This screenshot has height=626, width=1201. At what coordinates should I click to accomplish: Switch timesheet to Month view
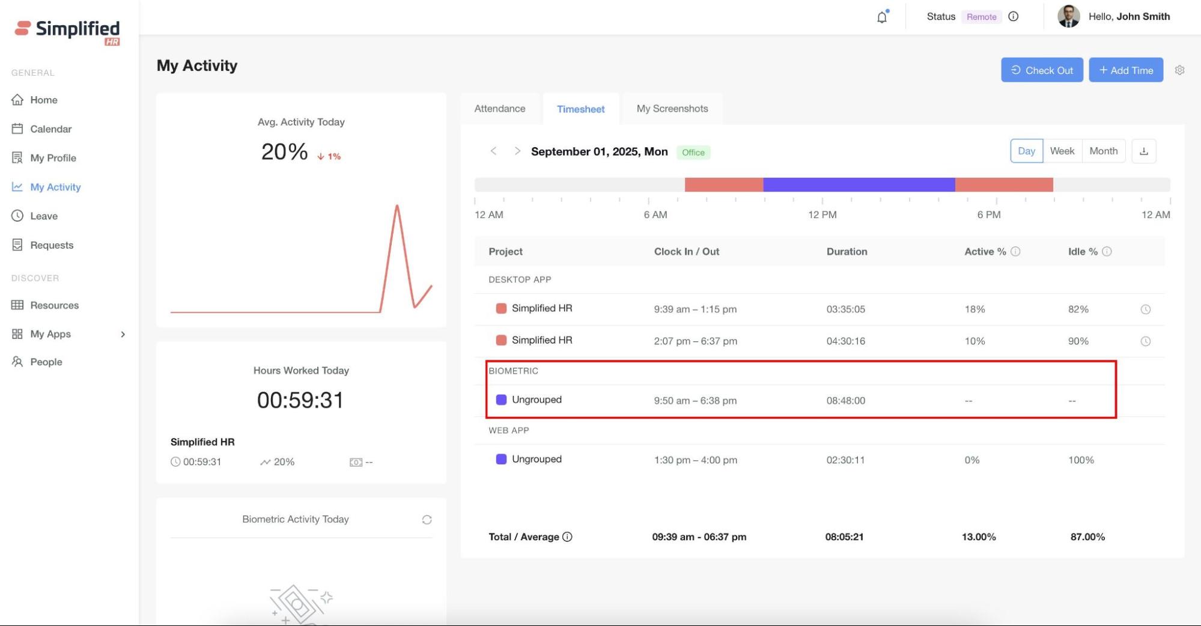[1103, 151]
